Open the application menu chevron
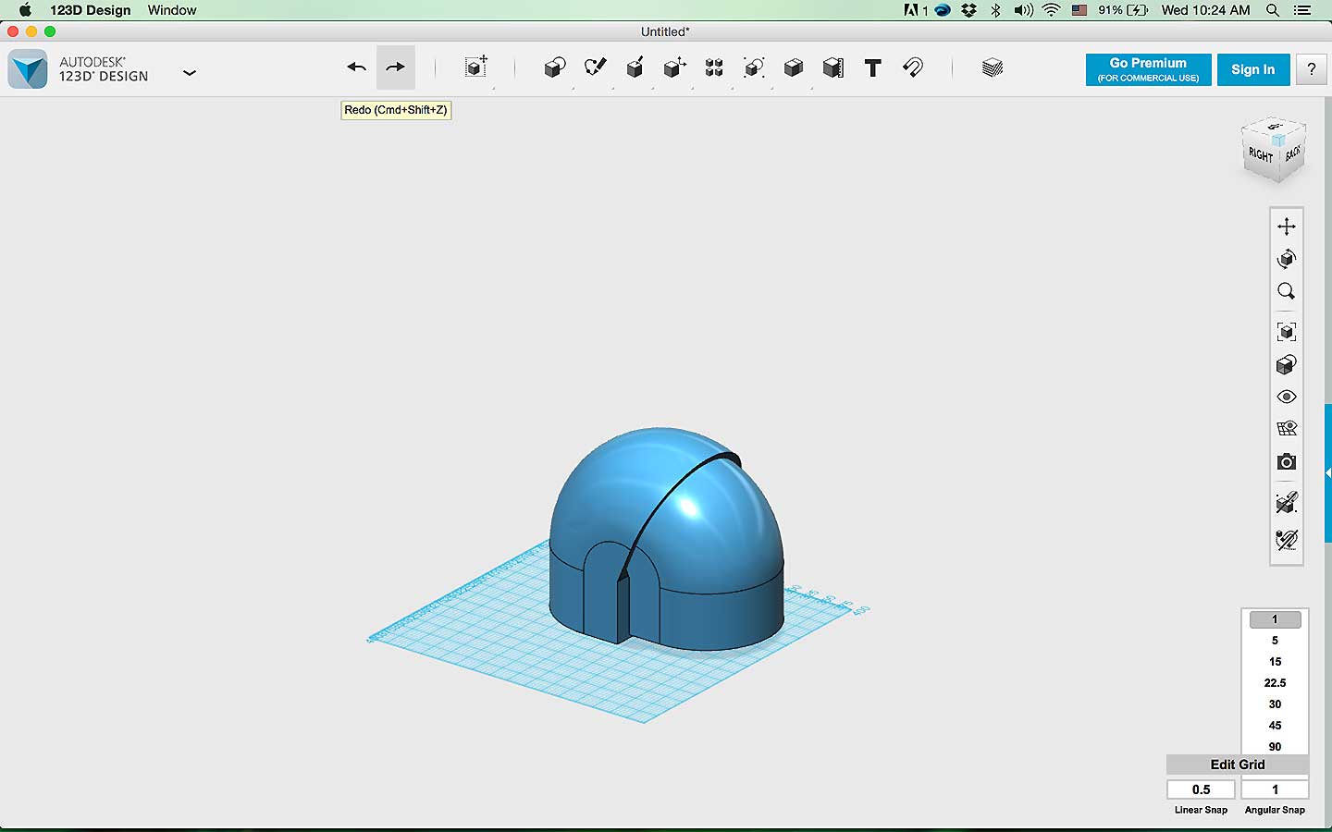 tap(190, 72)
